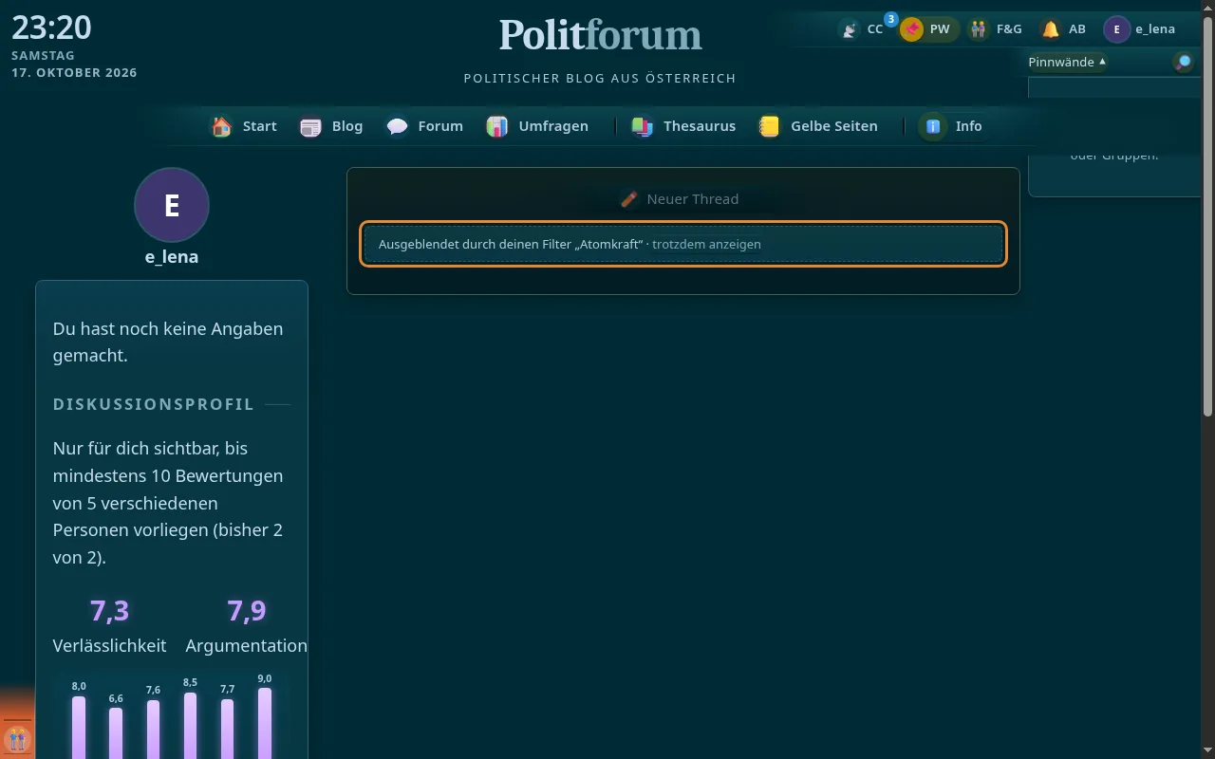The height and width of the screenshot is (759, 1215).
Task: Click 'Du hast noch keine Angaben gemacht.'
Action: [168, 342]
